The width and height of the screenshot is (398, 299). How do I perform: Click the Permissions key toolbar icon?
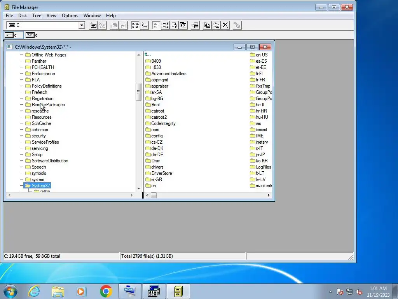click(x=237, y=25)
